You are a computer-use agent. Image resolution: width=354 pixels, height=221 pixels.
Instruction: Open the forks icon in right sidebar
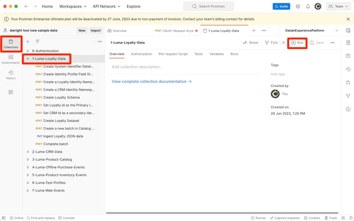[x=348, y=96]
